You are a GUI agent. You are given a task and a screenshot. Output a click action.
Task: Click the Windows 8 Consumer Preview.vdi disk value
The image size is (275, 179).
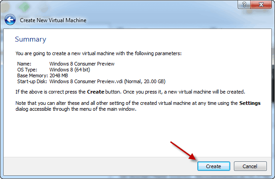[x=107, y=81]
